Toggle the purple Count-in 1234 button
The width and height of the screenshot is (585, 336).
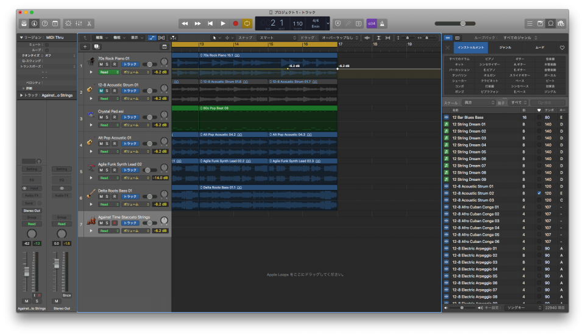371,24
